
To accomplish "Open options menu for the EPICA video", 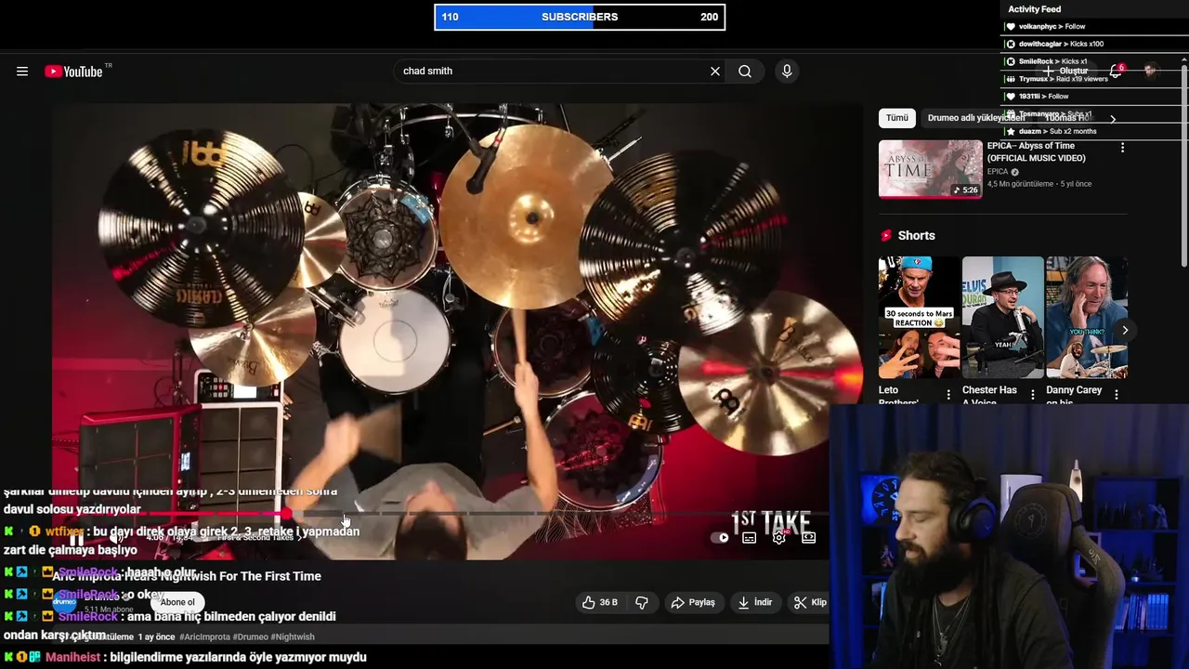I will pos(1122,148).
